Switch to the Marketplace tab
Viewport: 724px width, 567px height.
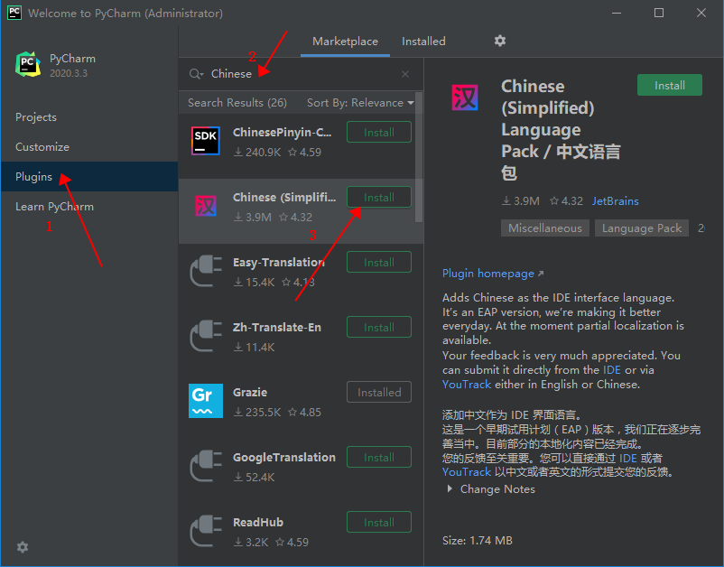point(345,42)
